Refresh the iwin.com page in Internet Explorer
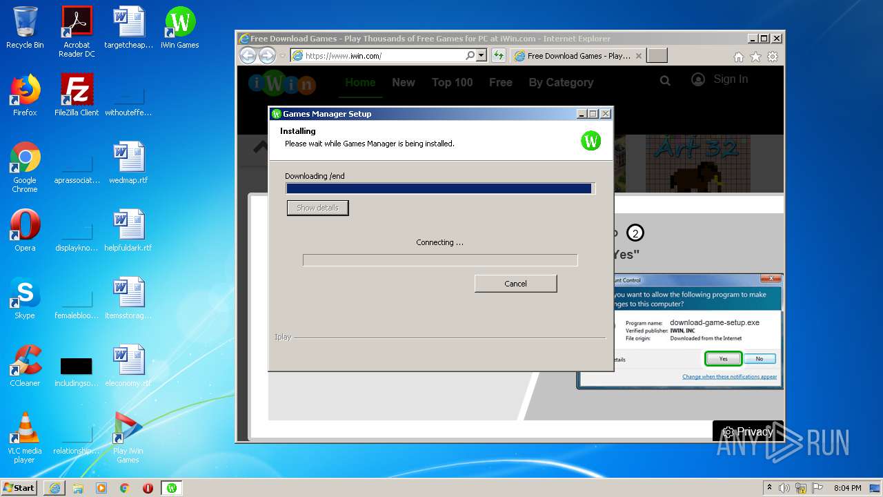This screenshot has width=883, height=497. [499, 56]
